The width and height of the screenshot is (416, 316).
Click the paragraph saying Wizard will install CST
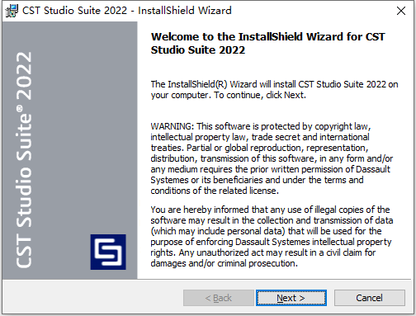(274, 90)
